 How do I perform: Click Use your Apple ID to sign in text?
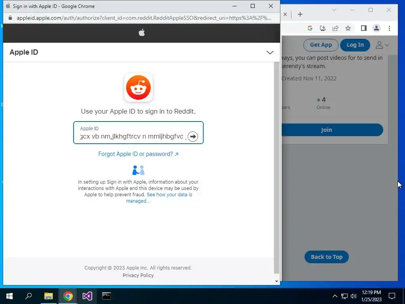click(138, 111)
